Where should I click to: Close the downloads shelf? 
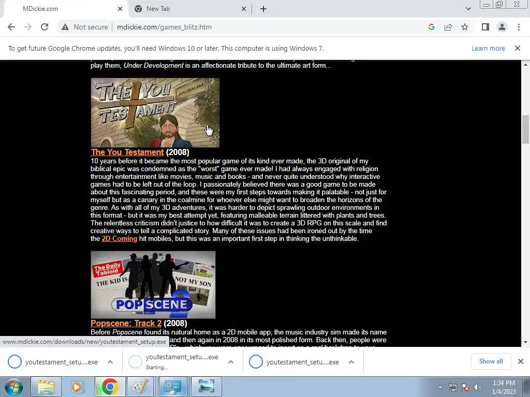[x=521, y=361]
